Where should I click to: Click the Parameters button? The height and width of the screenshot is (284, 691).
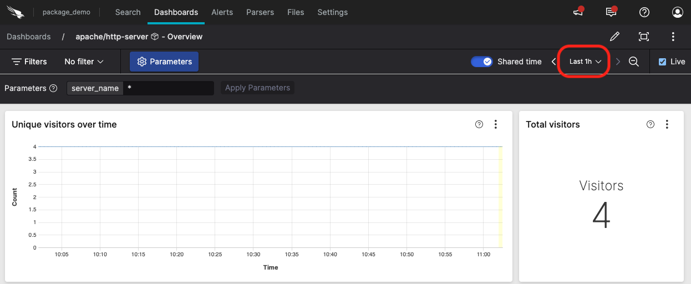(x=164, y=62)
